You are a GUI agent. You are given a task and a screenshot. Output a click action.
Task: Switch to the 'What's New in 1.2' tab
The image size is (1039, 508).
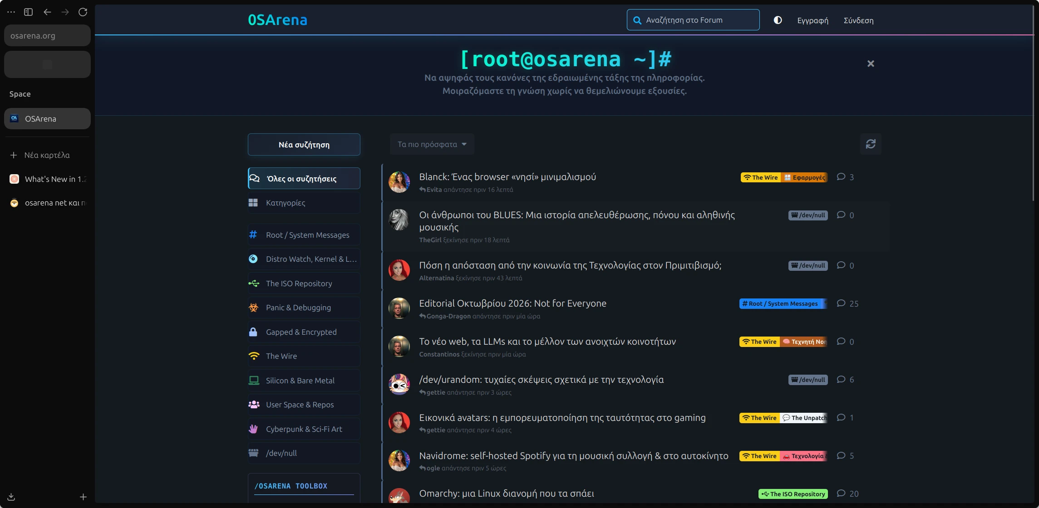pyautogui.click(x=47, y=179)
